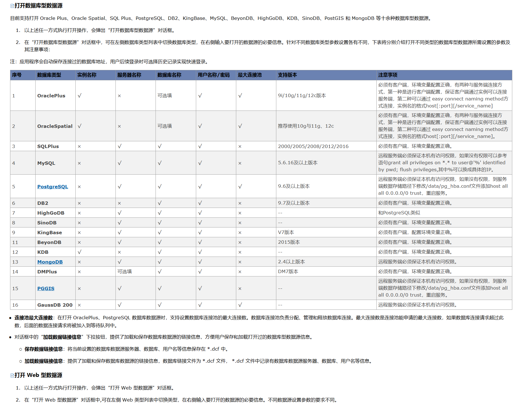This screenshot has width=519, height=406.
Task: Click the 支持版本 column header
Action: 326,75
